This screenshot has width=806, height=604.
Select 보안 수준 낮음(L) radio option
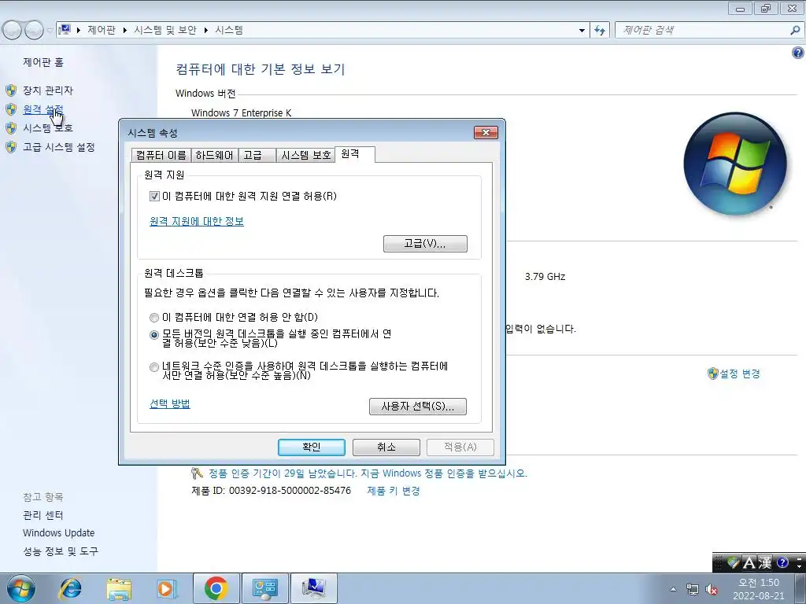point(153,335)
